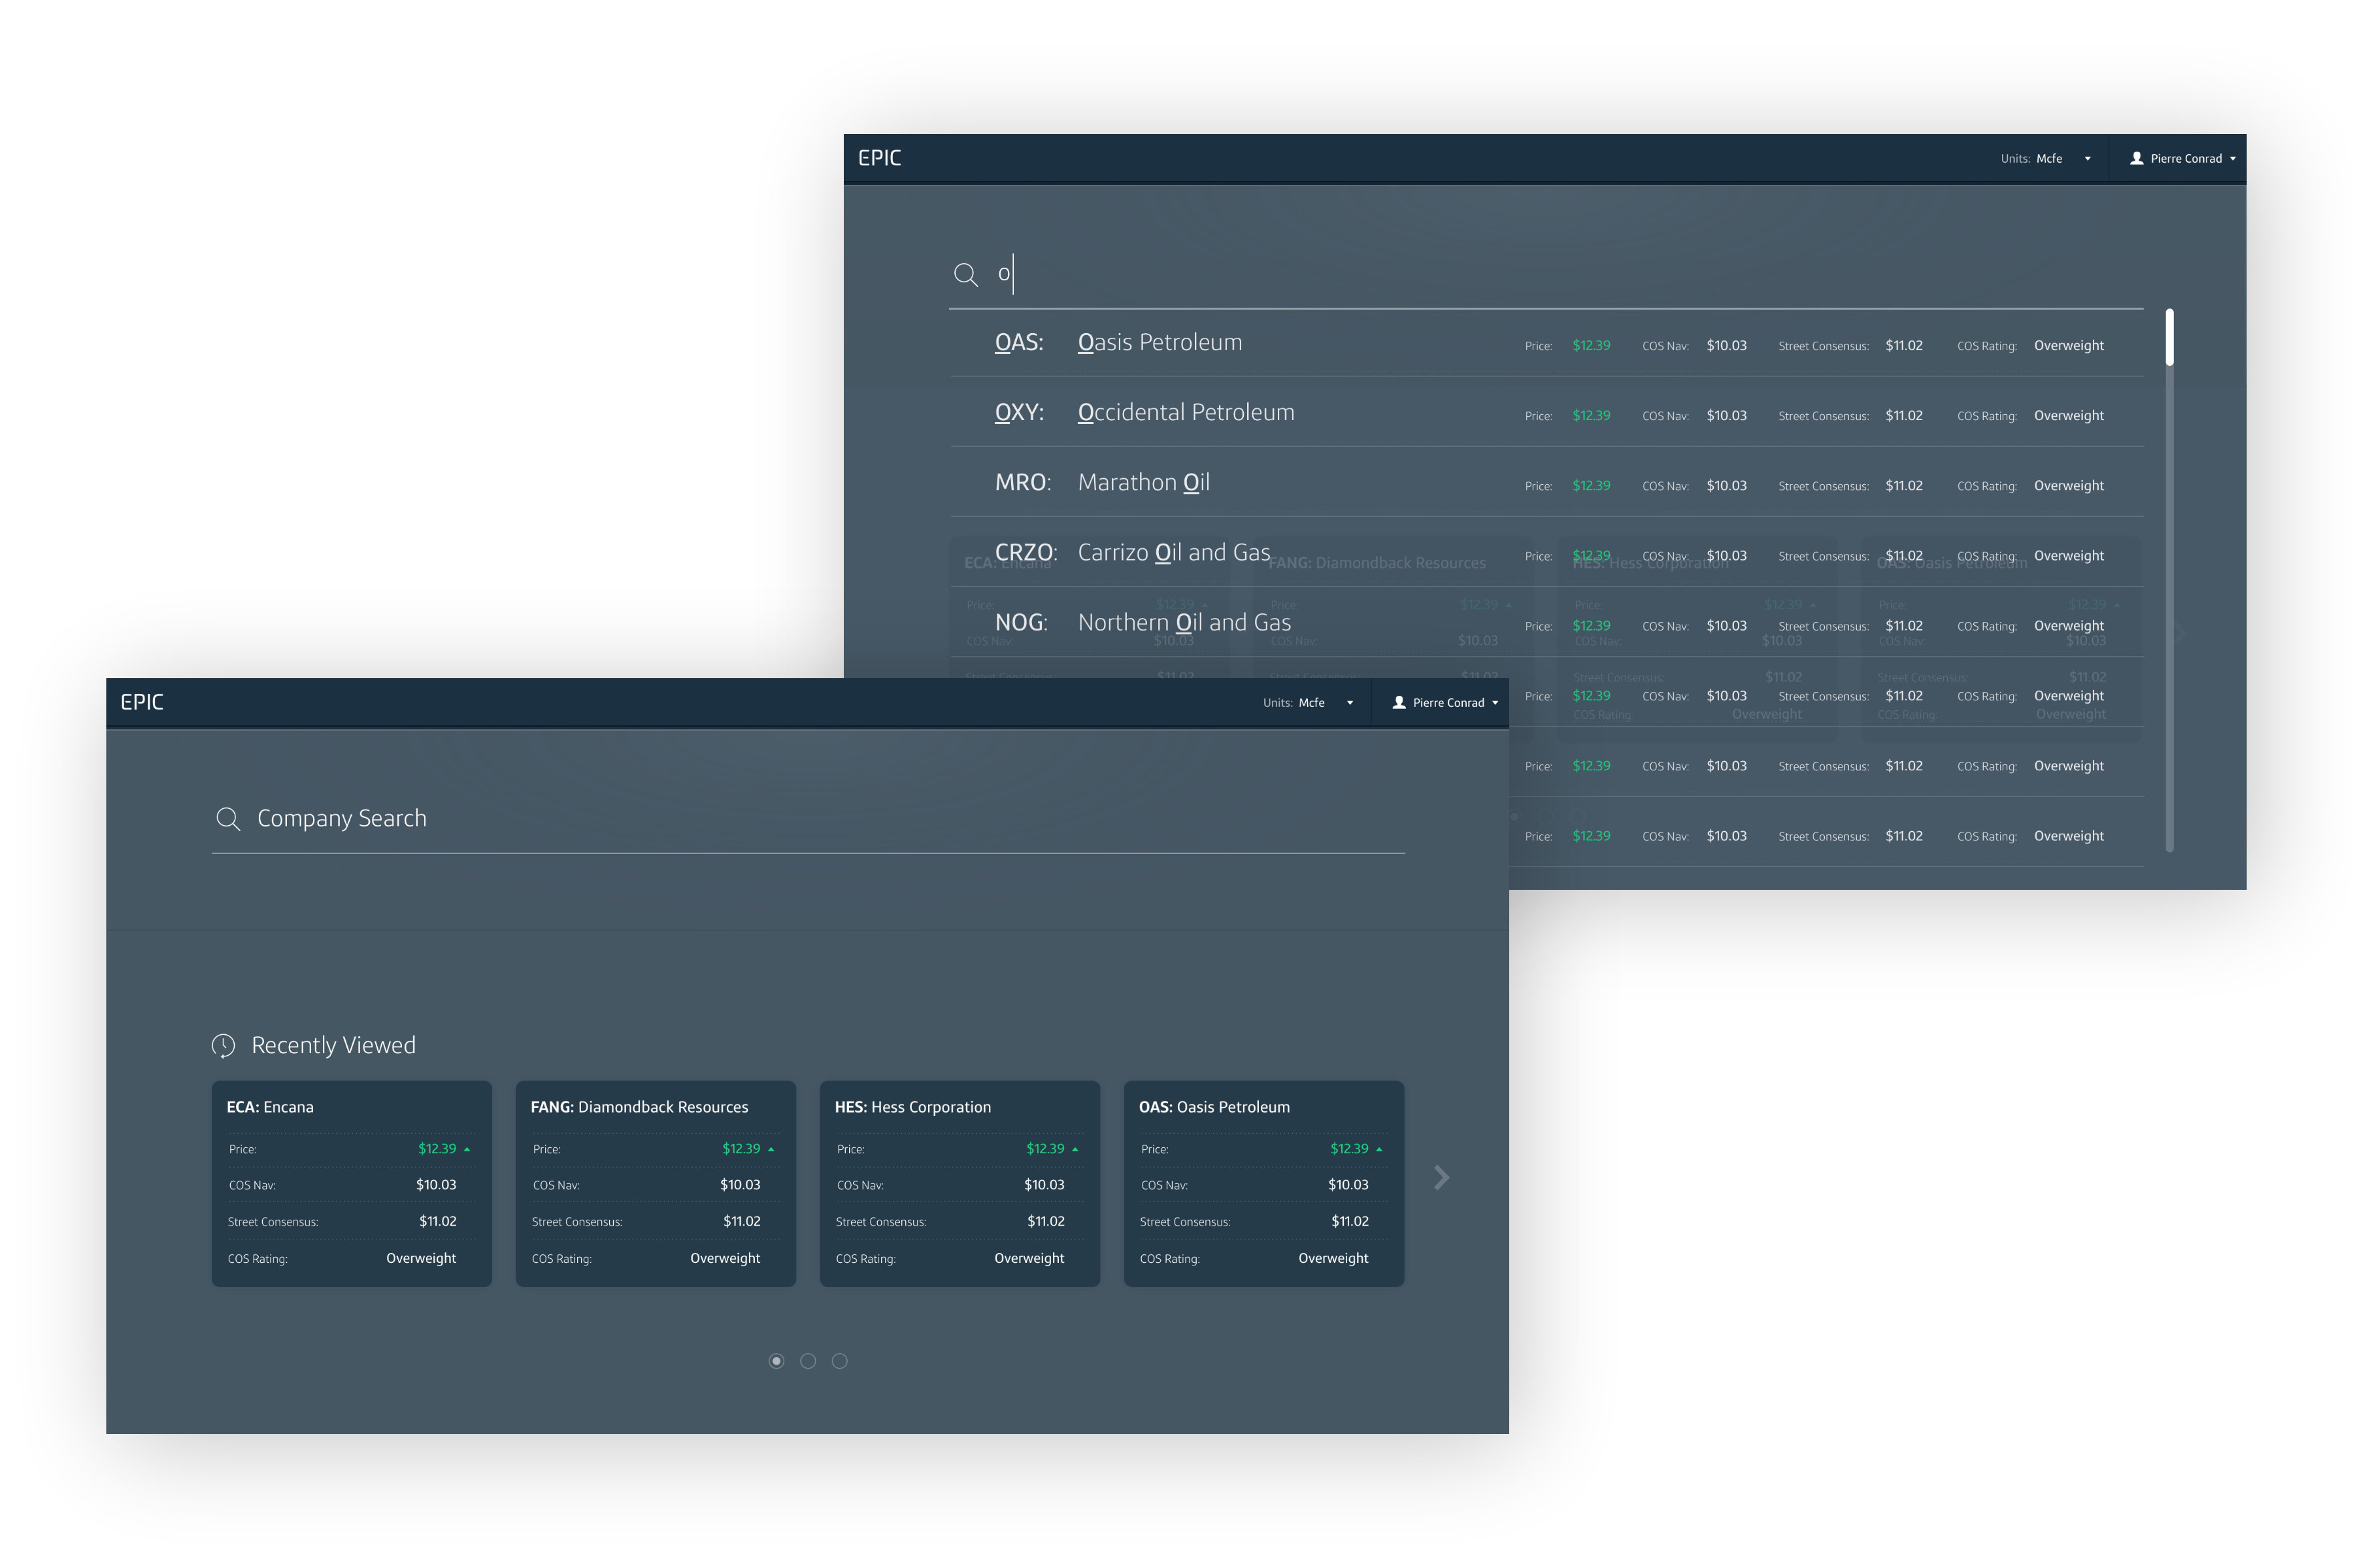The image size is (2353, 1568).
Task: Click the magnifier icon beside Company Search
Action: click(x=228, y=819)
